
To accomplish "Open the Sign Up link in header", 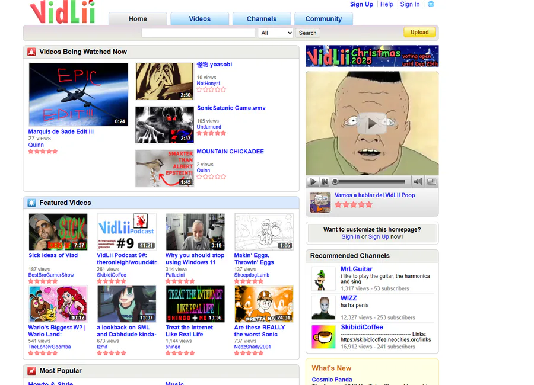I will 361,4.
